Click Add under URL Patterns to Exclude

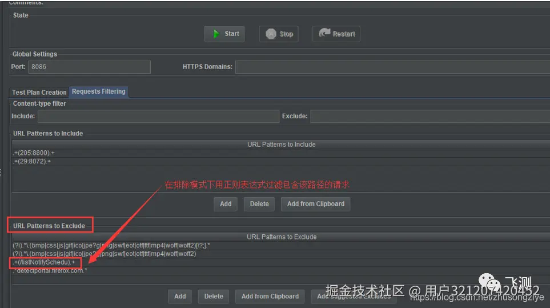click(180, 297)
